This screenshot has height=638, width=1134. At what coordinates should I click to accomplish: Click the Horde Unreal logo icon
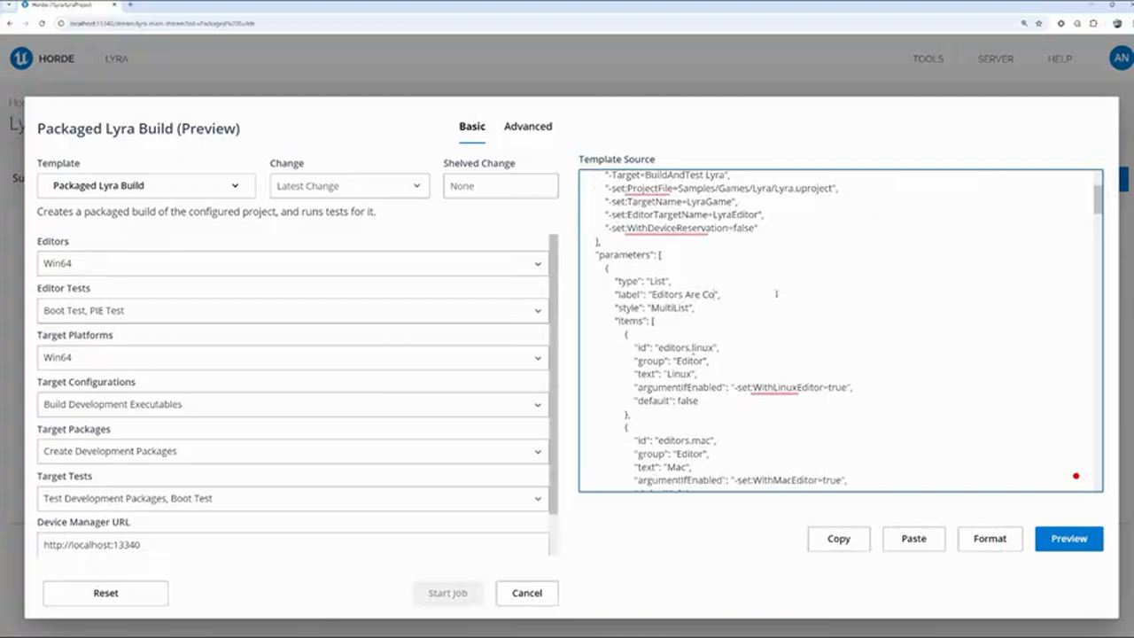[20, 58]
